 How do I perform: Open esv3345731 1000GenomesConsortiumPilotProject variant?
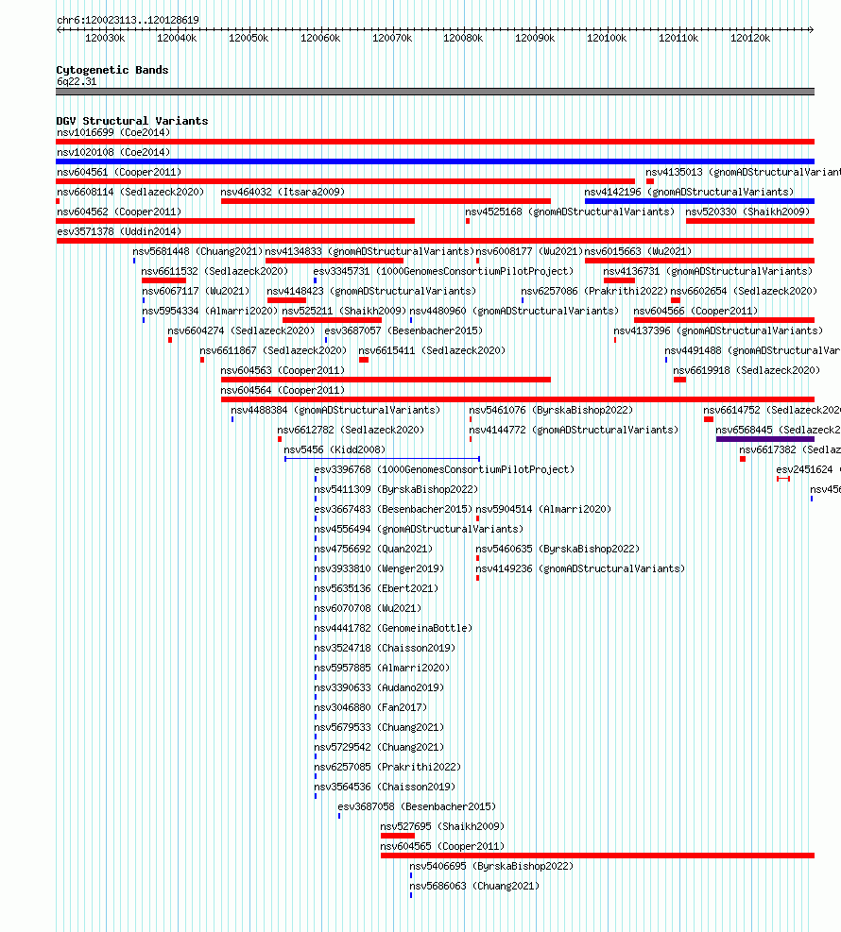pyautogui.click(x=444, y=271)
